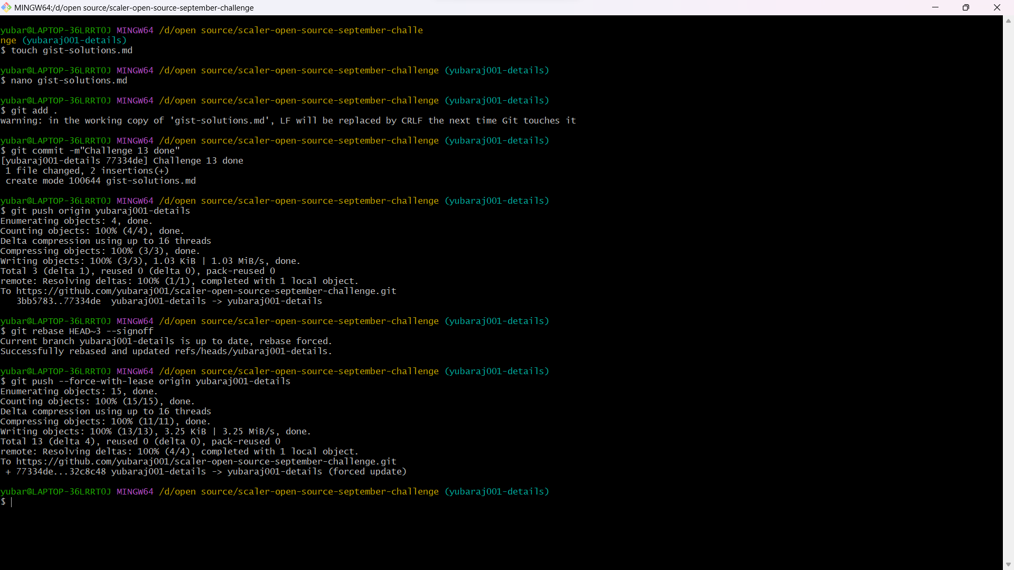Click the 'touch gist-solutions.md' command line
1014x570 pixels.
tap(72, 50)
